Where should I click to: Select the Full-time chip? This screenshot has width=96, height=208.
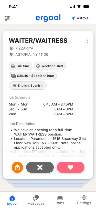tap(20, 66)
